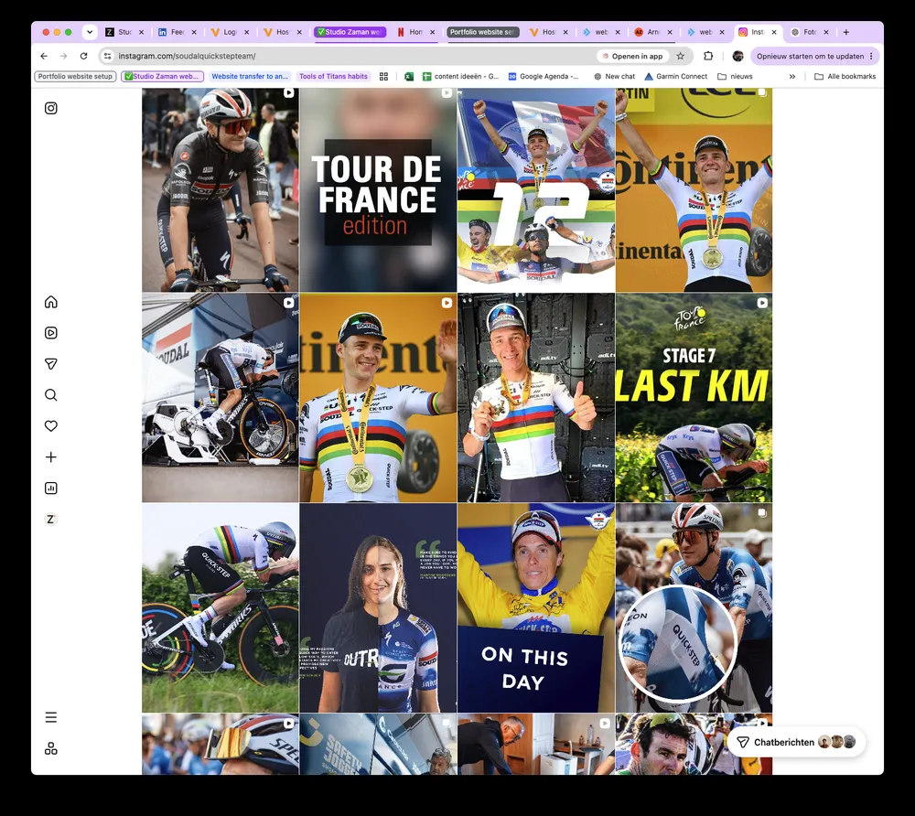Viewport: 915px width, 816px height.
Task: Open the Chrome three-dot menu
Action: pos(871,56)
